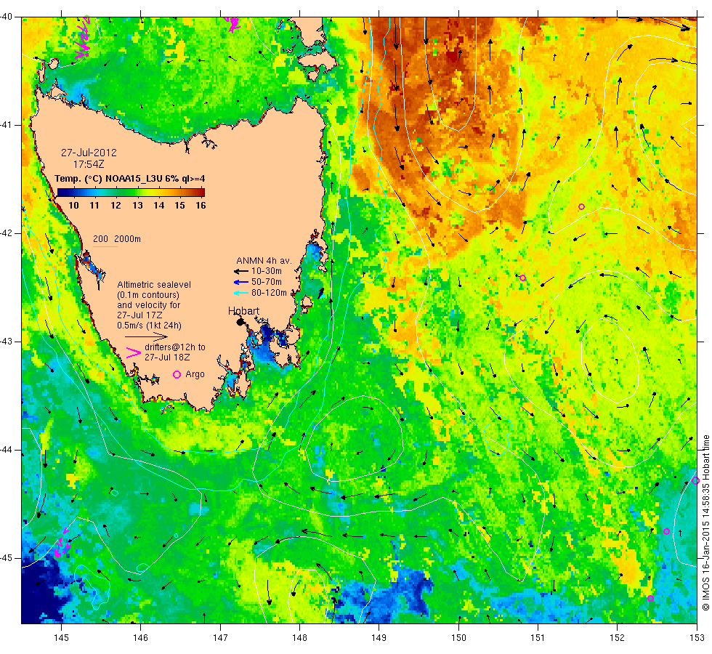
Task: Click the x-axis longitude label 153
Action: tap(697, 638)
